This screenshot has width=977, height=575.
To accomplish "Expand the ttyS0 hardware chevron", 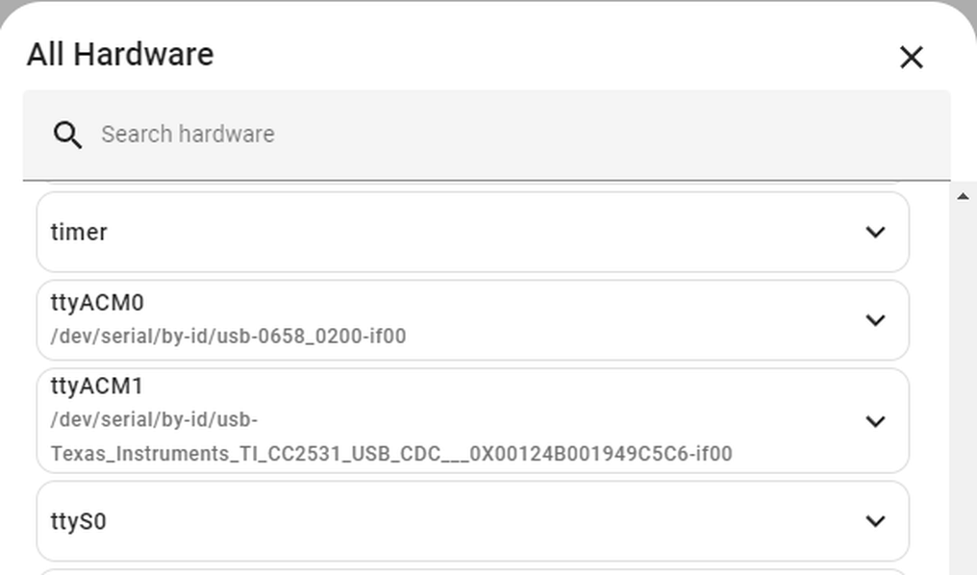I will click(875, 521).
